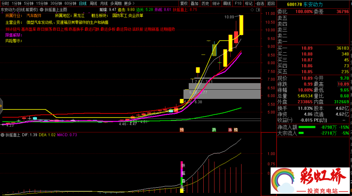The image size is (352, 196).
Task: Click 央企改革 concept sector link
Action: point(136,15)
